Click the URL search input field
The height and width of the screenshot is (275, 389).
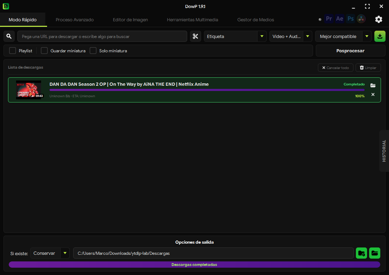pyautogui.click(x=102, y=37)
